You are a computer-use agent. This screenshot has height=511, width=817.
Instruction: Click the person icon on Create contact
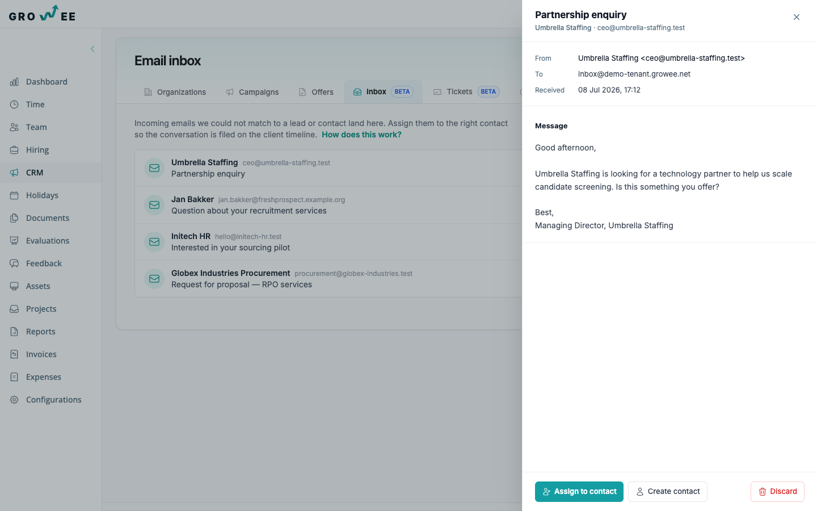pyautogui.click(x=640, y=492)
